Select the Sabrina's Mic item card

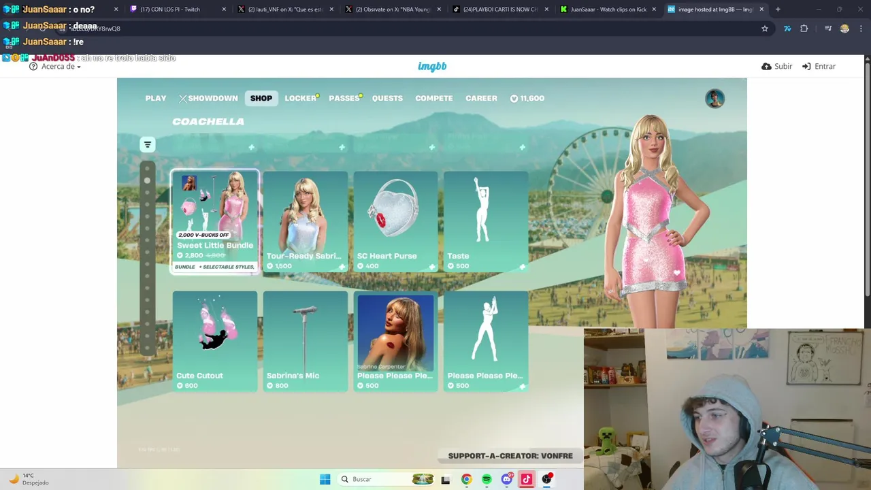coord(305,341)
